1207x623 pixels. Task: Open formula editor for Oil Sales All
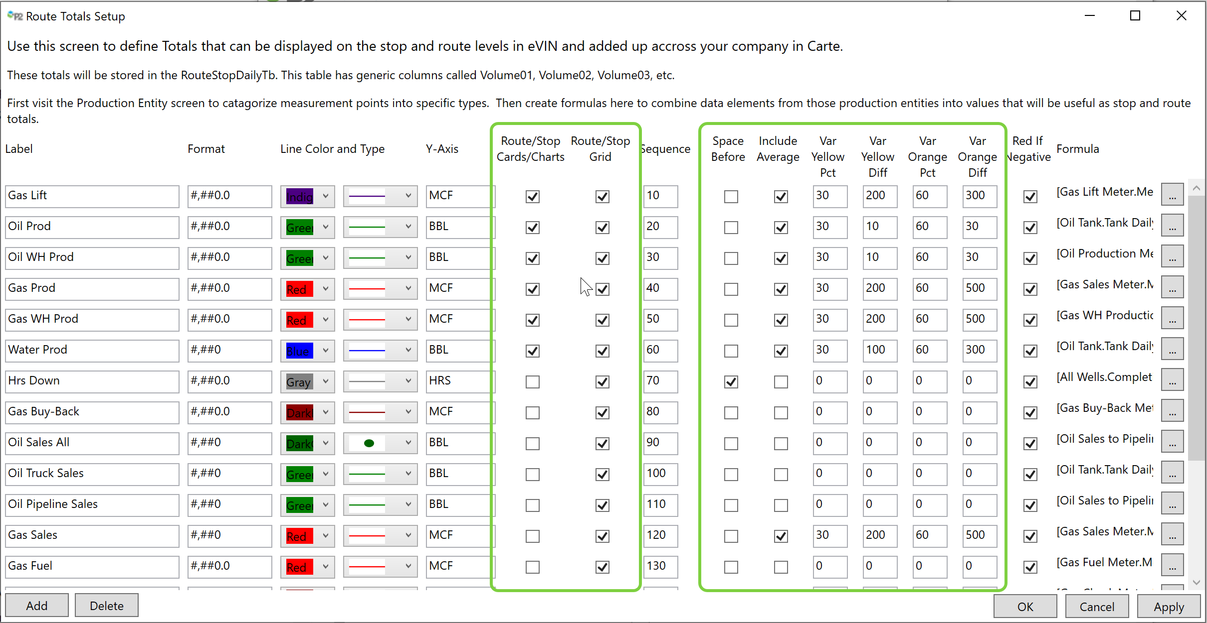(x=1172, y=442)
